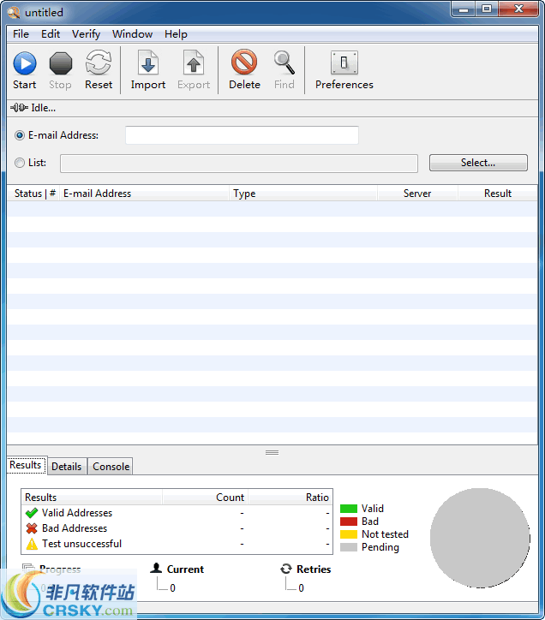Click the panel splitter grip handle
545x620 pixels.
[x=272, y=452]
